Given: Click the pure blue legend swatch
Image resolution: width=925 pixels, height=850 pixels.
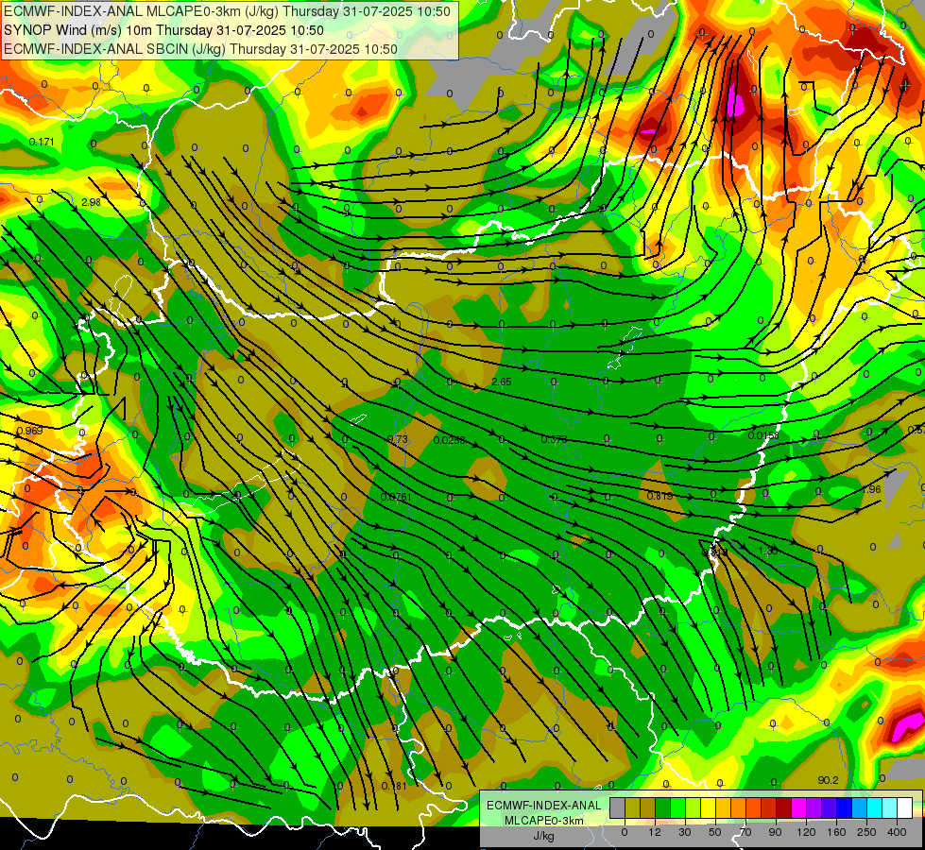Looking at the screenshot, I should click(845, 807).
